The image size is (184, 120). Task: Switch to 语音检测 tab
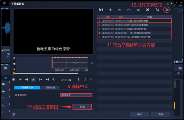pyautogui.click(x=50, y=87)
